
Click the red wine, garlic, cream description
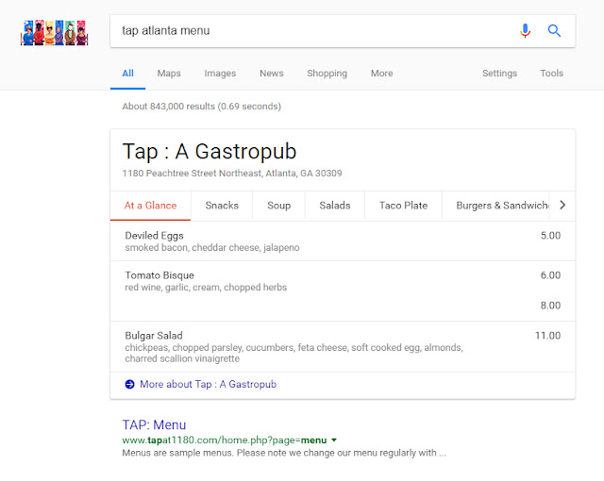click(x=206, y=287)
